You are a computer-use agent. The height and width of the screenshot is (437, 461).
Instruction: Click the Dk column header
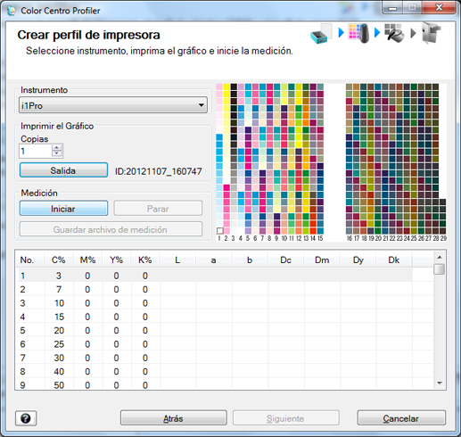click(394, 260)
